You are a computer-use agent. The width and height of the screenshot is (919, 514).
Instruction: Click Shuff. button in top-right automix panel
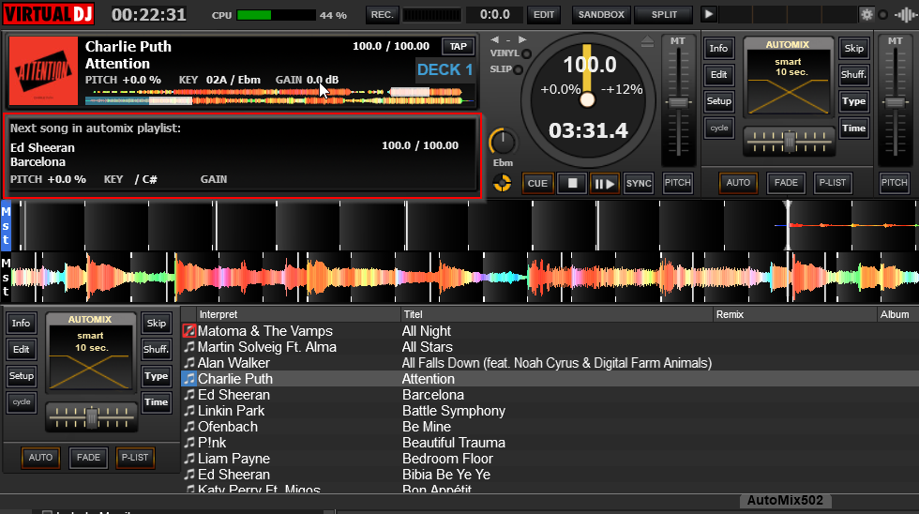854,74
